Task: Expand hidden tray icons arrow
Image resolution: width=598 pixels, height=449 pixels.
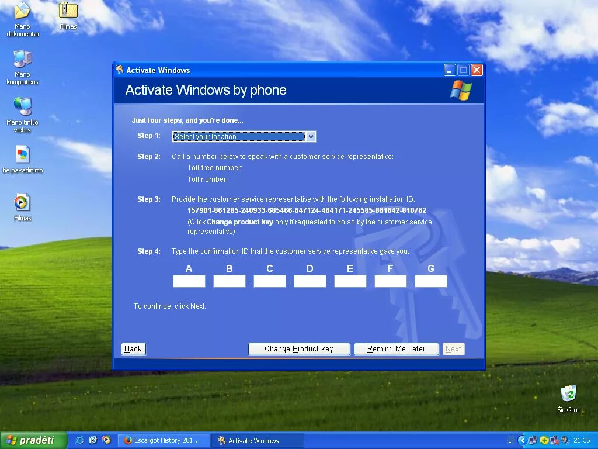Action: [x=523, y=440]
